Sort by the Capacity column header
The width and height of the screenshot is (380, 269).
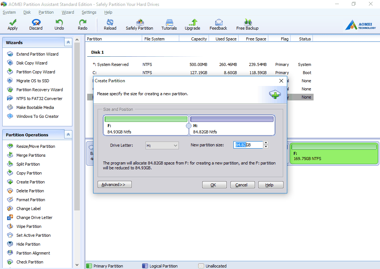tap(194, 39)
